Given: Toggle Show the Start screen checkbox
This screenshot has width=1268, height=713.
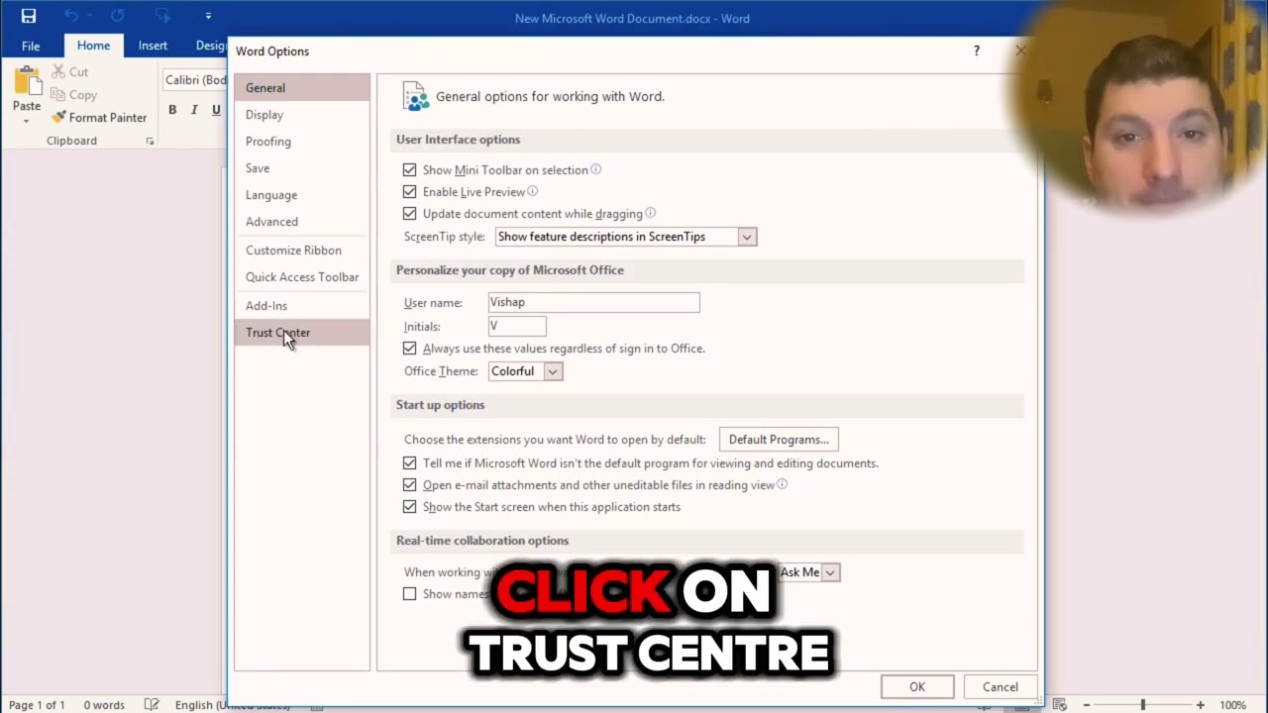Looking at the screenshot, I should (x=409, y=507).
